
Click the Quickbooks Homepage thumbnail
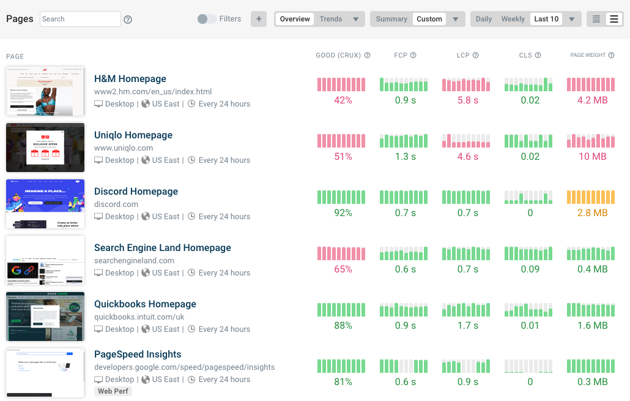click(45, 317)
